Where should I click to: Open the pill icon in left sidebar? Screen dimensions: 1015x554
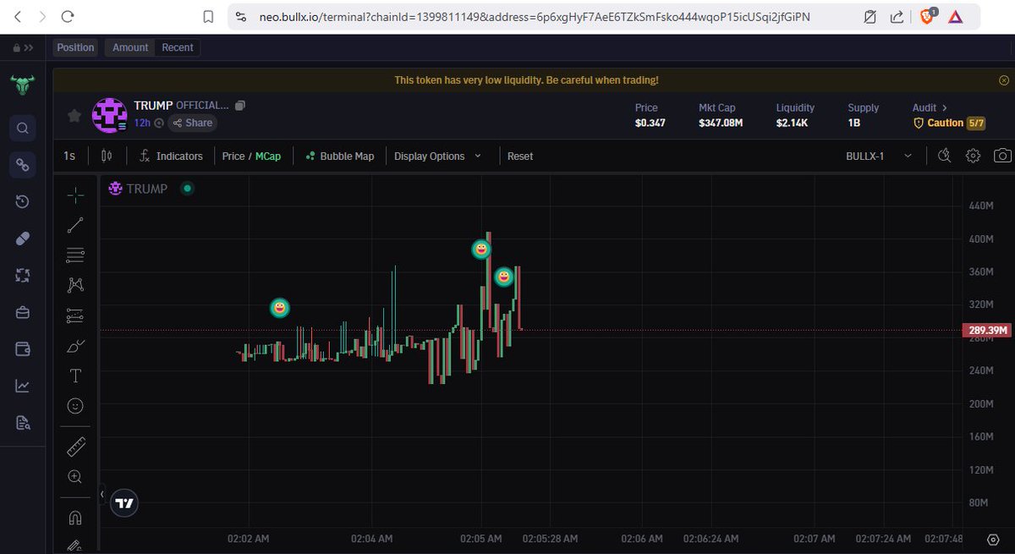23,239
